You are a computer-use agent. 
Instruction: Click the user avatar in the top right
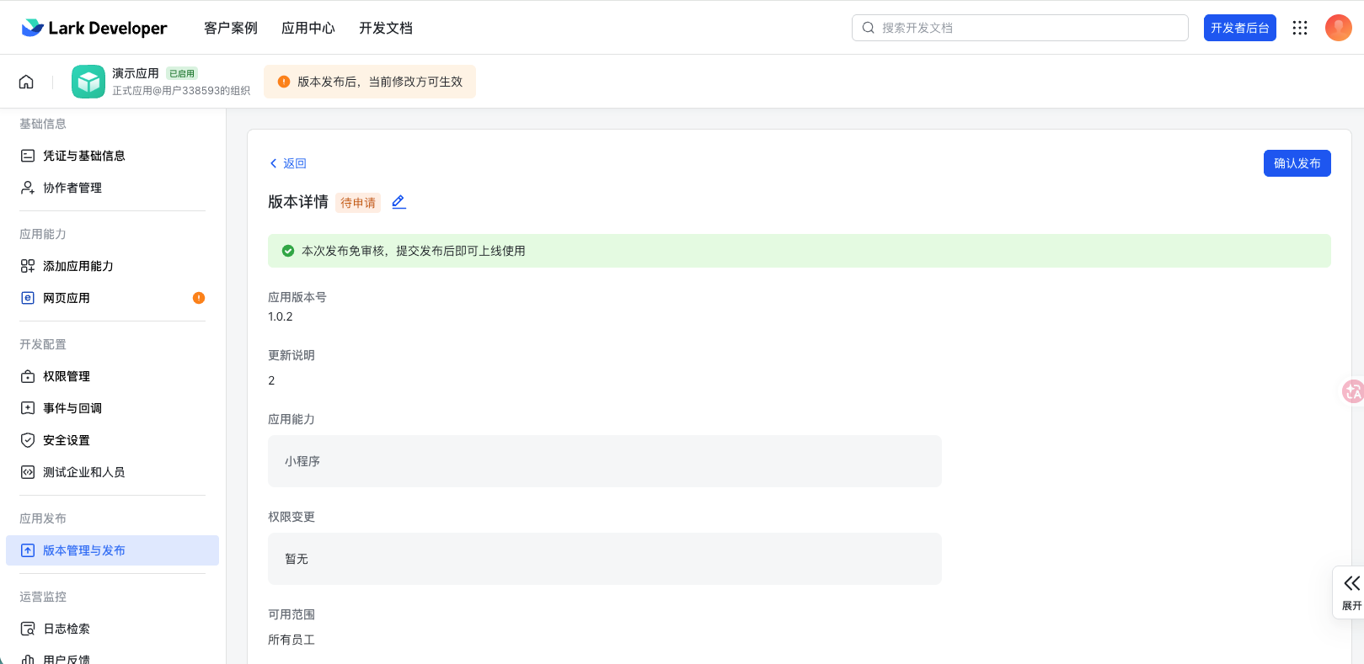(x=1338, y=28)
